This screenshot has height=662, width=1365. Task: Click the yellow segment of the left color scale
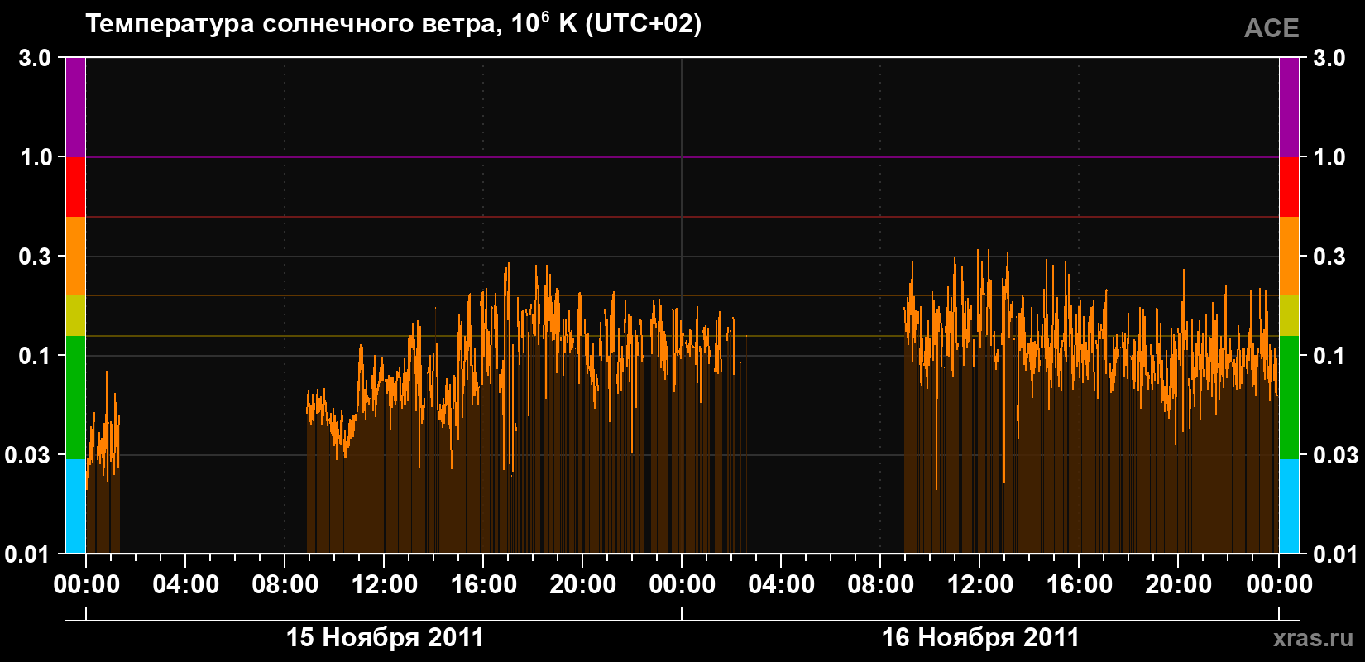(75, 316)
